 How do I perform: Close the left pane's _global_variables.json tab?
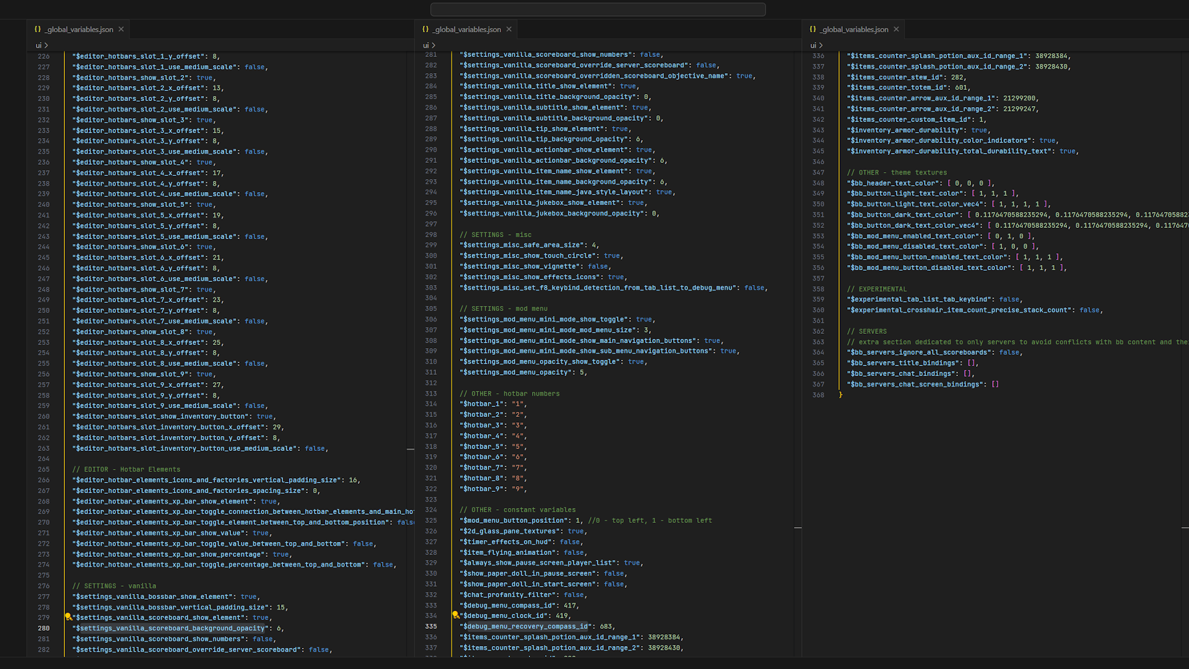point(121,29)
